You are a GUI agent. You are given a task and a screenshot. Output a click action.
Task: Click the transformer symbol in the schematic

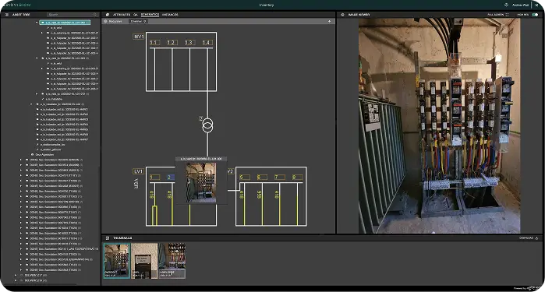click(x=207, y=125)
